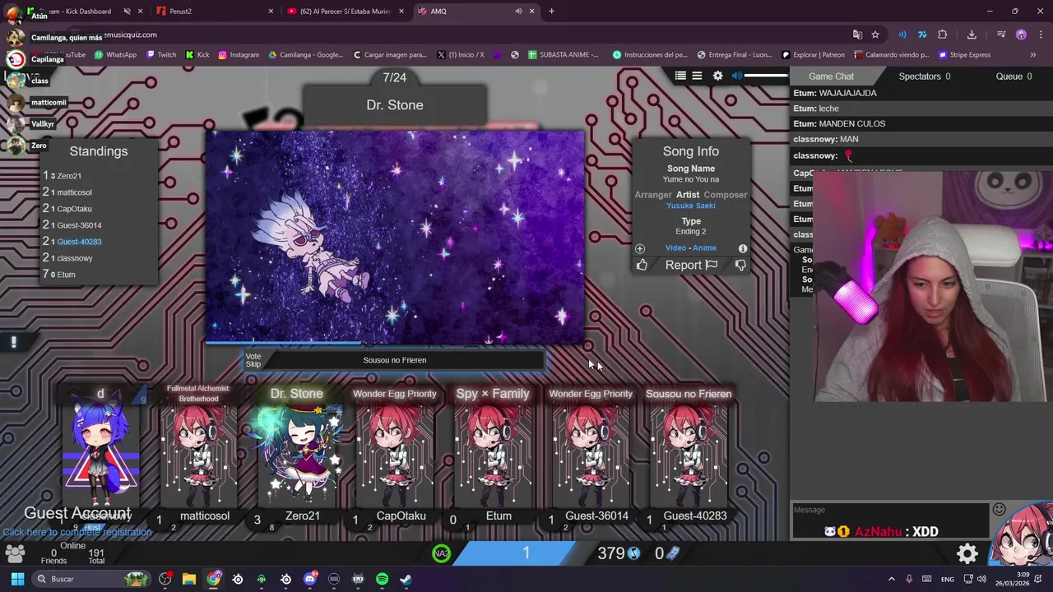Click the Buscar taskbar search box

[92, 579]
